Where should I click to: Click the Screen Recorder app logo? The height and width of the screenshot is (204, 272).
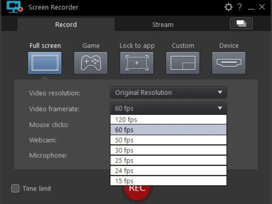pyautogui.click(x=14, y=7)
